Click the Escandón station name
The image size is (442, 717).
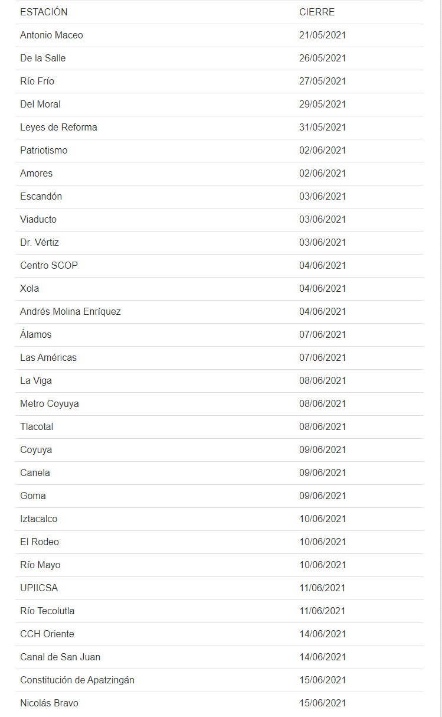pyautogui.click(x=41, y=196)
